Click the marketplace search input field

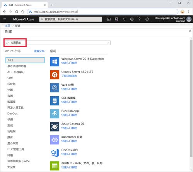click(58, 43)
